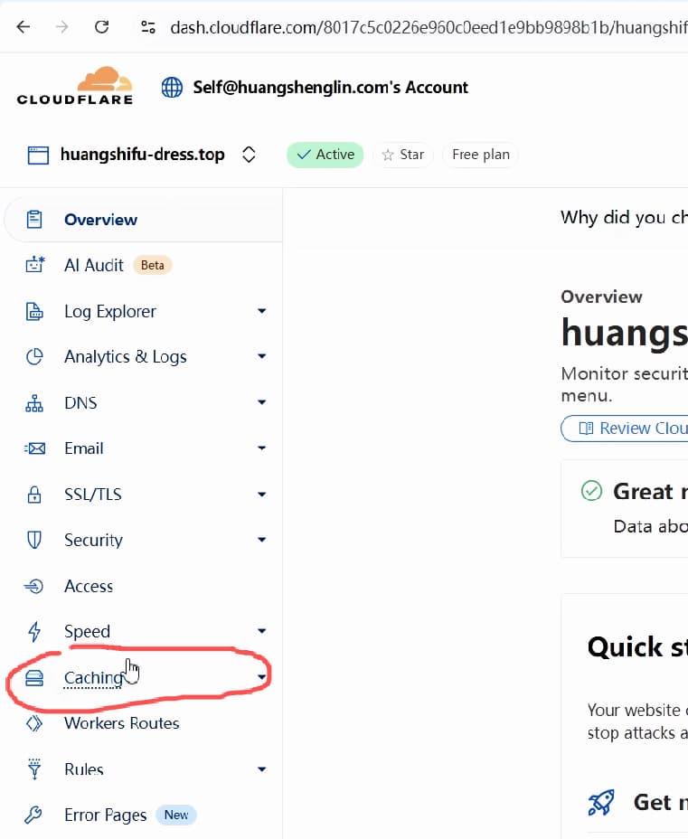Image resolution: width=688 pixels, height=839 pixels.
Task: Star the huangshifu-dress.top domain
Action: tap(403, 155)
